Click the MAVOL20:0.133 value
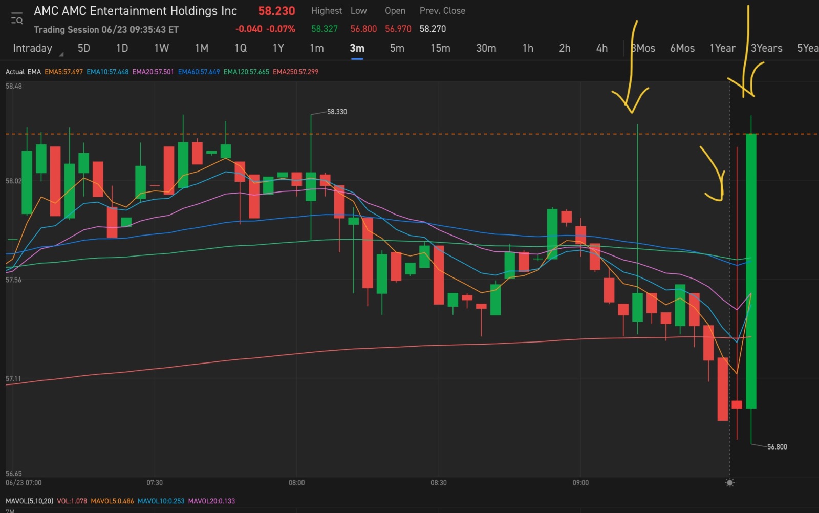The height and width of the screenshot is (513, 819). 211,501
